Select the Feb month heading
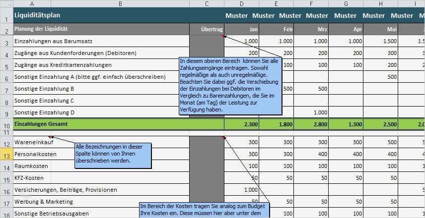 pos(276,29)
